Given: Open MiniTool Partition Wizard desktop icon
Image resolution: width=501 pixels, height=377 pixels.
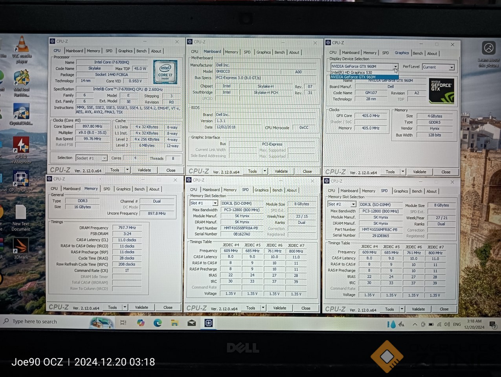Looking at the screenshot, I should [x=21, y=79].
